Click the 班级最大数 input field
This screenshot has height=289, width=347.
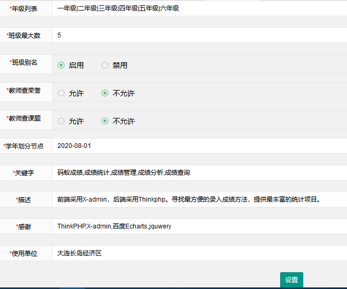tap(199, 35)
